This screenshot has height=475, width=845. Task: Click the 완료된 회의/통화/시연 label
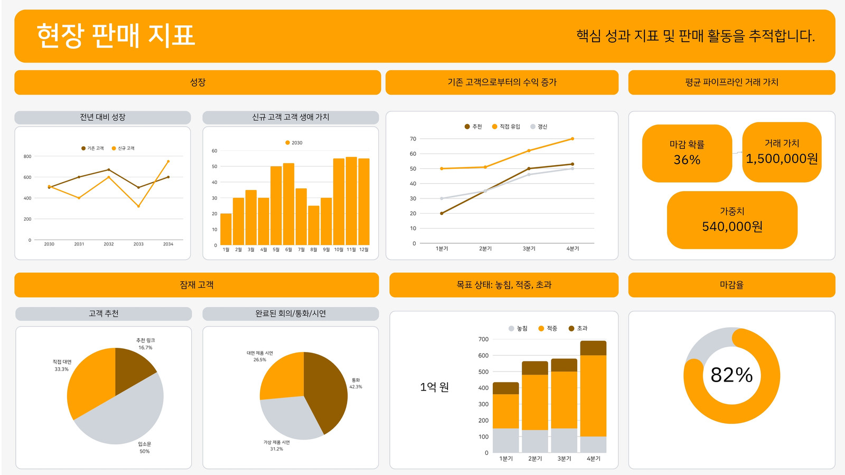click(x=290, y=313)
